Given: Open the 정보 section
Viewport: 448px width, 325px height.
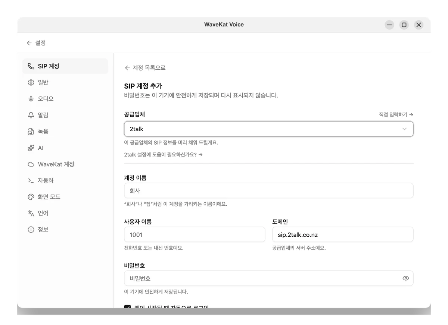Looking at the screenshot, I should [x=65, y=230].
